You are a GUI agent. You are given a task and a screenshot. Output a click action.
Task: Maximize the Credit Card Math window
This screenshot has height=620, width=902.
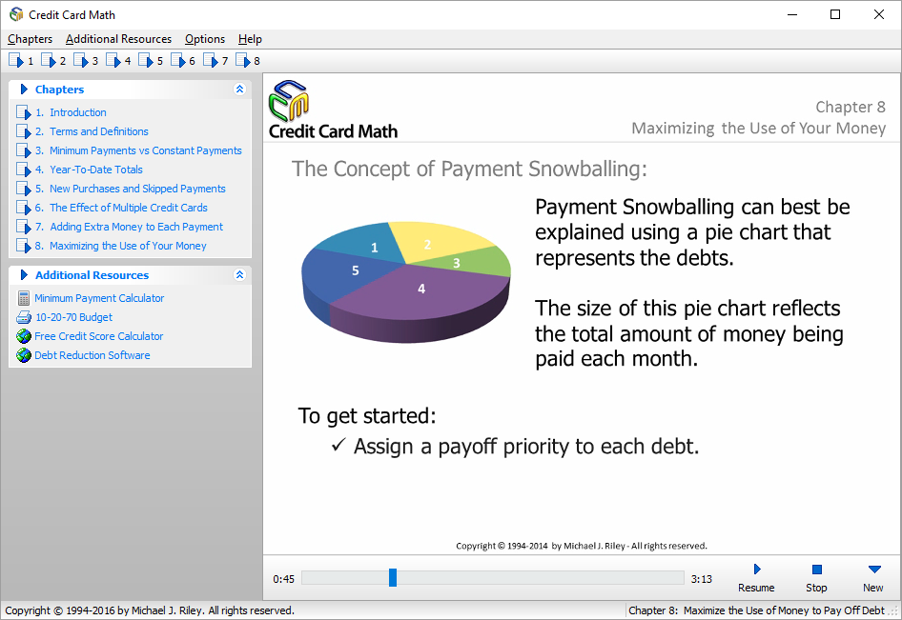point(835,14)
